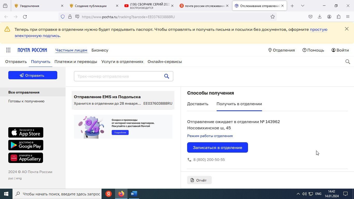
Task: Open Microsoft Word from taskbar
Action: [x=134, y=194]
